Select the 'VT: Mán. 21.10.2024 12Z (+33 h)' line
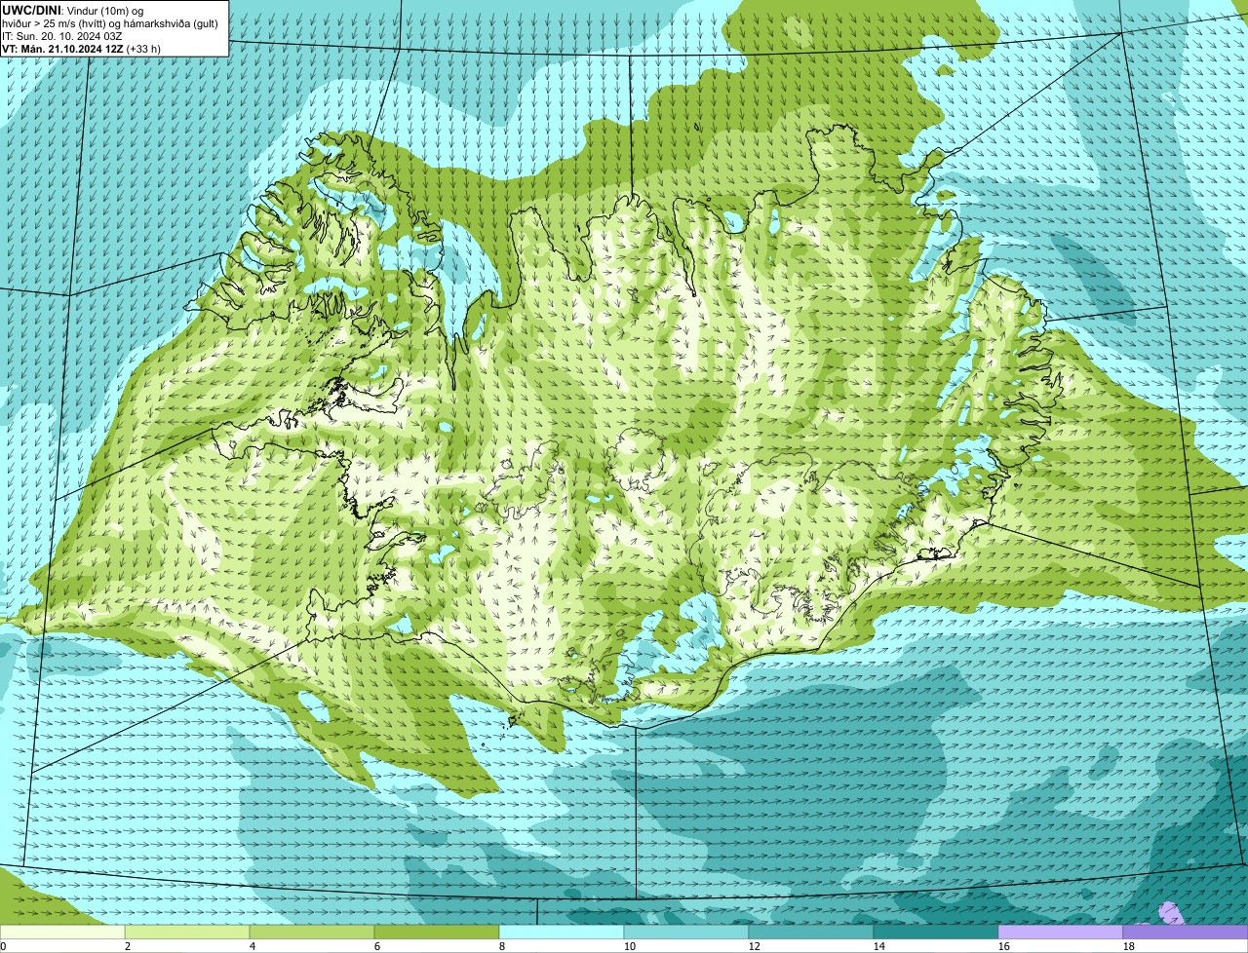The width and height of the screenshot is (1248, 953). (82, 49)
